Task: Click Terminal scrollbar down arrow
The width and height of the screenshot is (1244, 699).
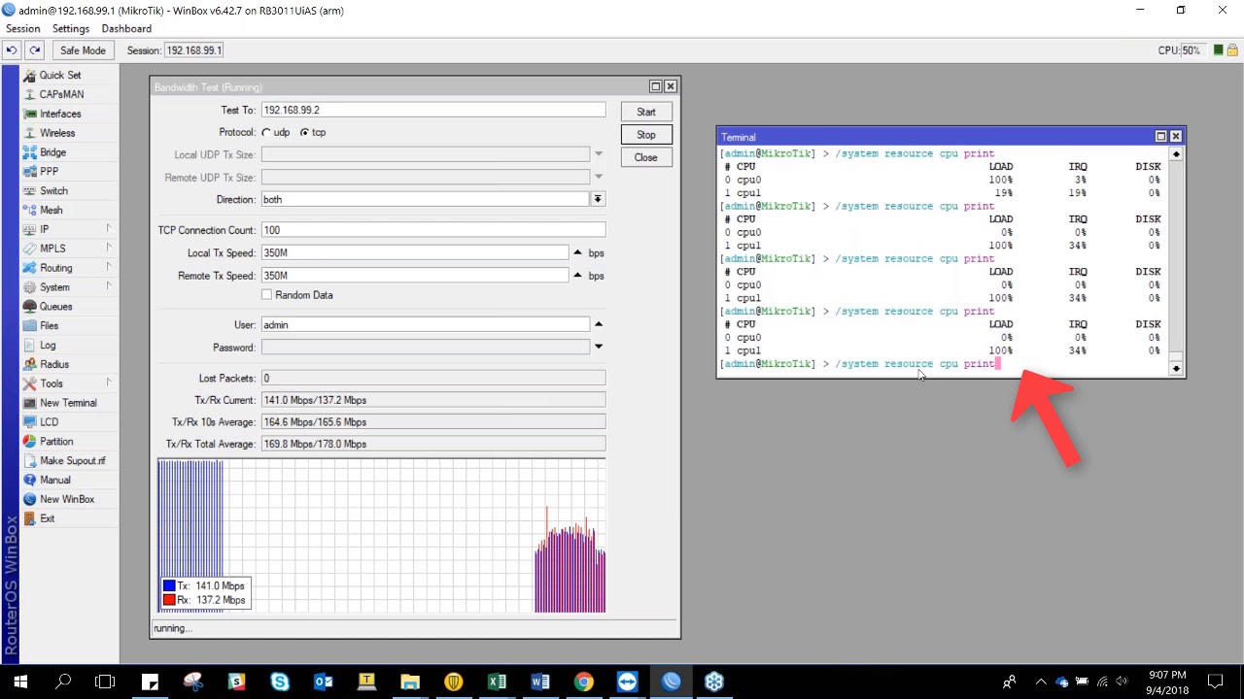Action: click(x=1176, y=369)
